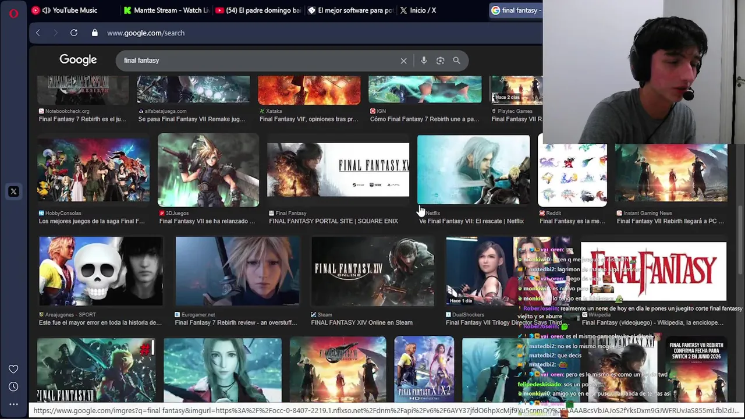Open Areajugones skull emoji thumbnail

[101, 271]
